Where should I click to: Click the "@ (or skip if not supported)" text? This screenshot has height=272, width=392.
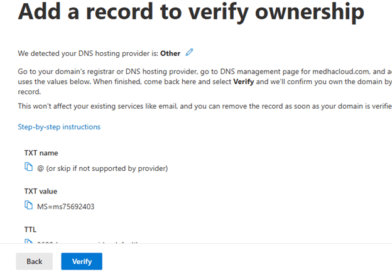click(102, 168)
